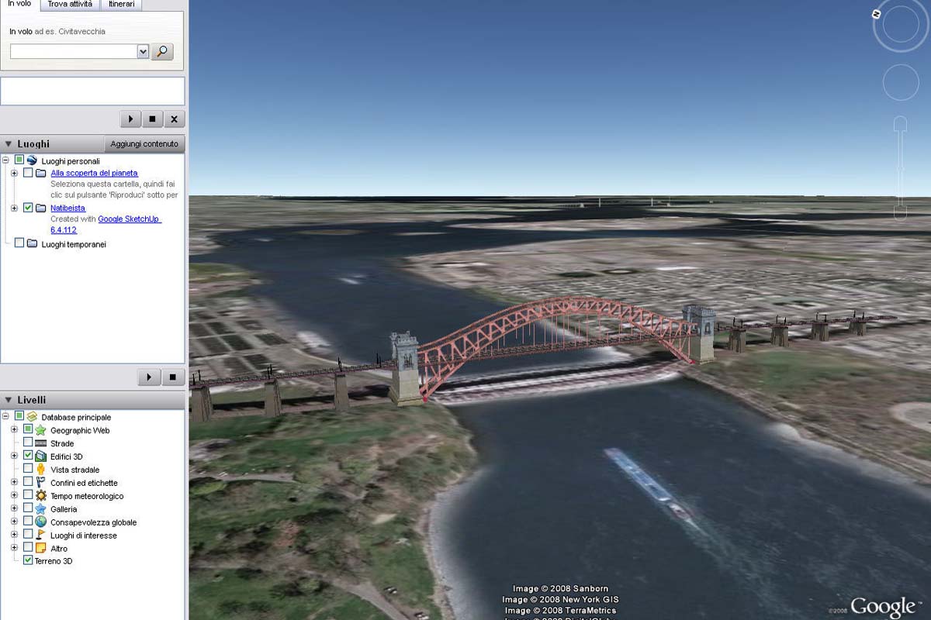Enable the Galleria layer checkbox
The height and width of the screenshot is (620, 931).
pyautogui.click(x=28, y=508)
